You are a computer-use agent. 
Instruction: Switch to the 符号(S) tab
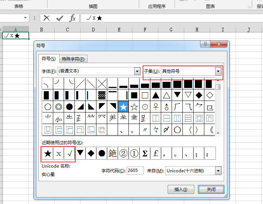[49, 59]
